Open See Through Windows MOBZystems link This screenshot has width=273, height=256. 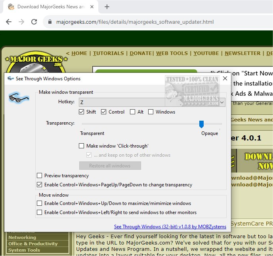pyautogui.click(x=170, y=227)
